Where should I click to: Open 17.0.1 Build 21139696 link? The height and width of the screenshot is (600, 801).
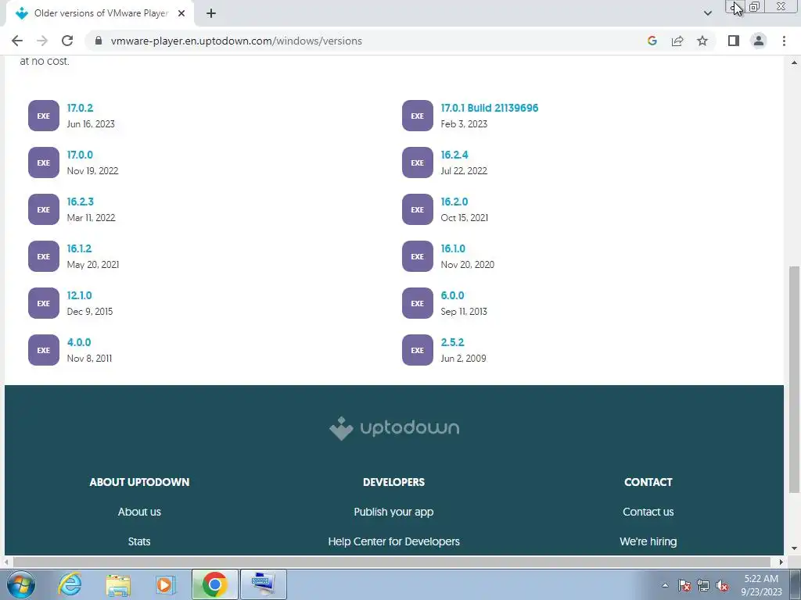[x=490, y=108]
